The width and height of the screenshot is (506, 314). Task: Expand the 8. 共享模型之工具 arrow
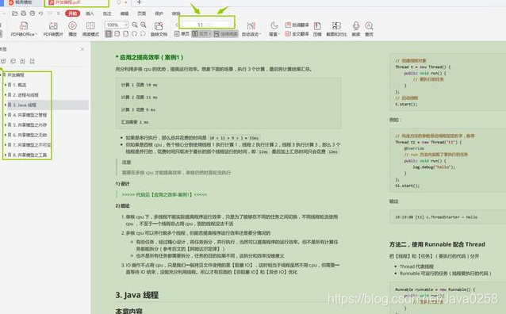[6, 155]
